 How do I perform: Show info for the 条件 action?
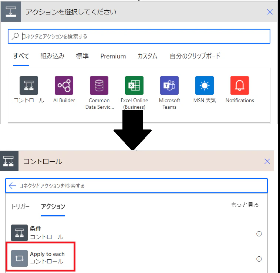coord(259,234)
